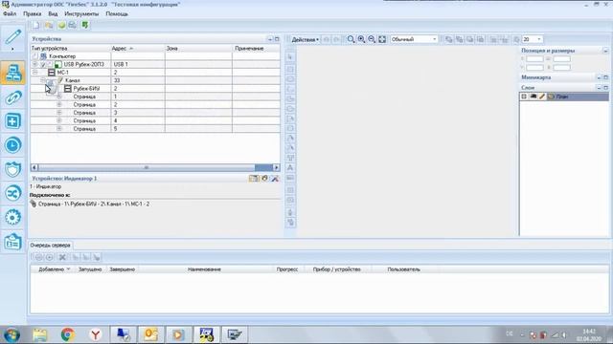Open Chrome from the taskbar
This screenshot has height=344, width=613.
pyautogui.click(x=68, y=334)
